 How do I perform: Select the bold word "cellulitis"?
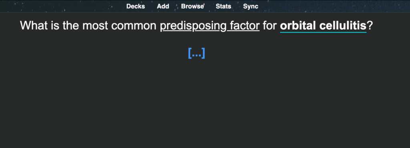[x=341, y=26]
